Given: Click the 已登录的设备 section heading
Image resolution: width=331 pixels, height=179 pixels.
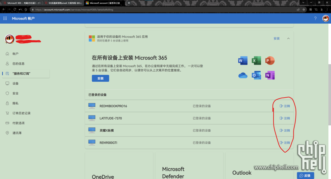Looking at the screenshot, I should pyautogui.click(x=97, y=95).
